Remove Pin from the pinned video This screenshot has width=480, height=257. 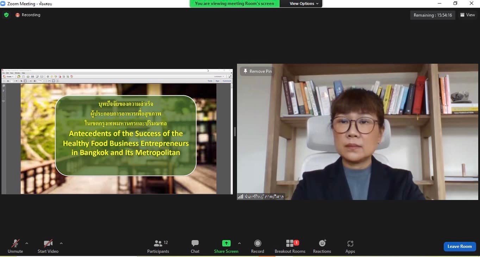coord(257,71)
